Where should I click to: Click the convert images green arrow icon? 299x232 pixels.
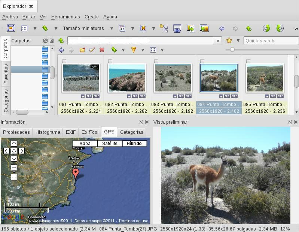191,28
